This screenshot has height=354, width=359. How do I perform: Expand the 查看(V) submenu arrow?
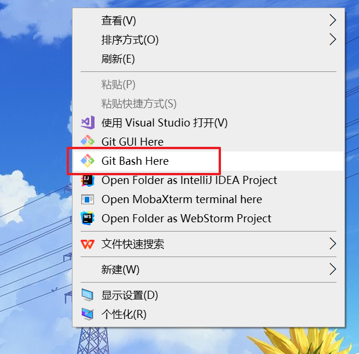pyautogui.click(x=333, y=20)
